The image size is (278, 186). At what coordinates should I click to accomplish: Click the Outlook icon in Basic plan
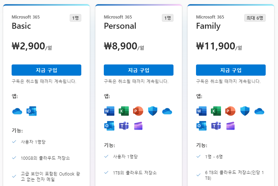point(32,111)
